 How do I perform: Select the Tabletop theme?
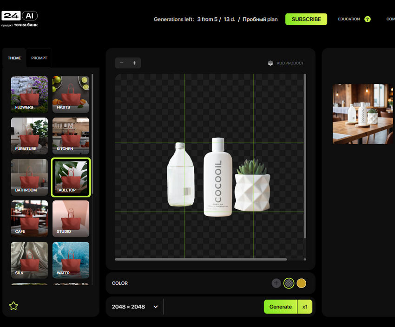click(x=71, y=177)
